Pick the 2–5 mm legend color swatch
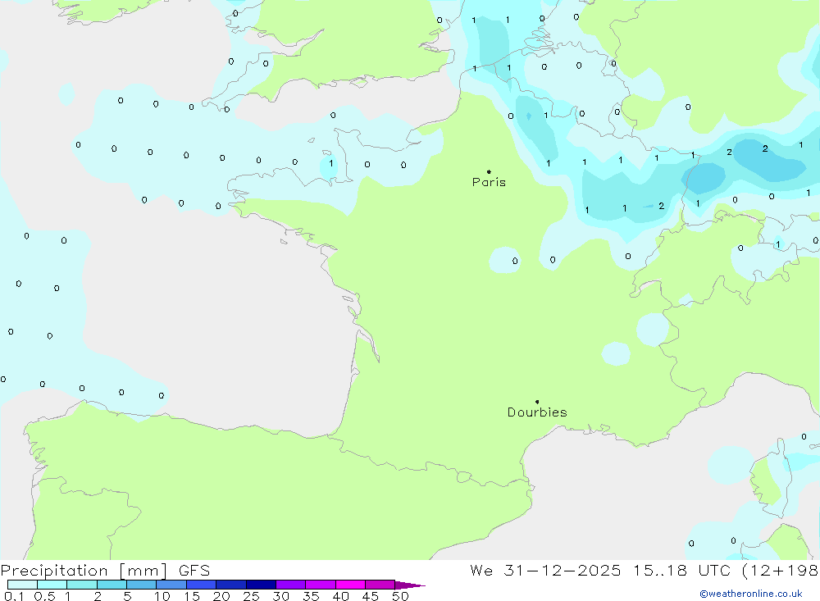The height and width of the screenshot is (601, 820). point(112,585)
